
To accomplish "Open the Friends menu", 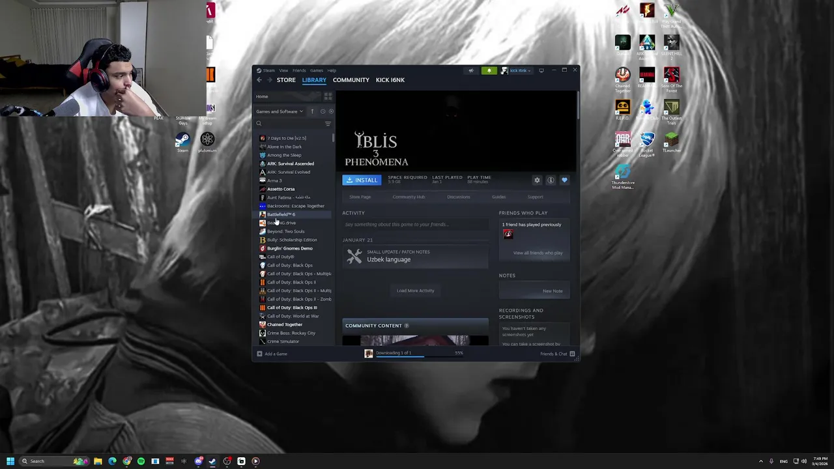I will pyautogui.click(x=299, y=70).
